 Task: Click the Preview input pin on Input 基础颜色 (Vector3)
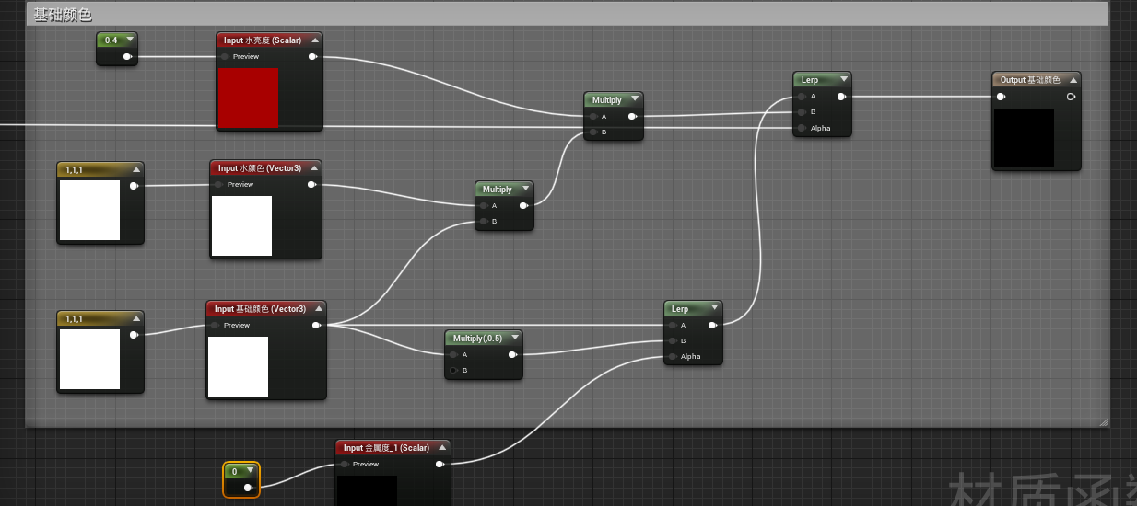(x=215, y=325)
